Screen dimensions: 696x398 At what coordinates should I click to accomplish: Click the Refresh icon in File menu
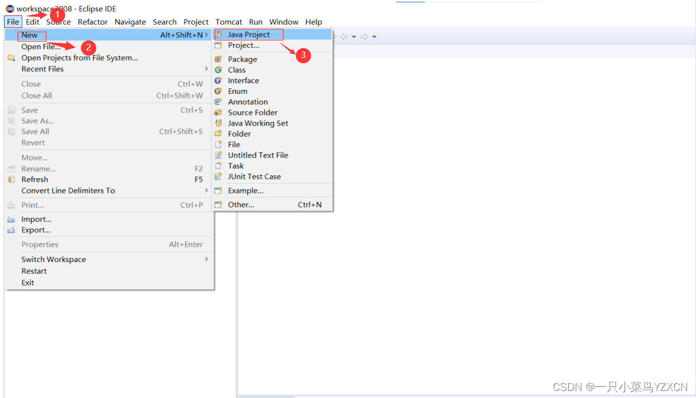click(x=12, y=179)
